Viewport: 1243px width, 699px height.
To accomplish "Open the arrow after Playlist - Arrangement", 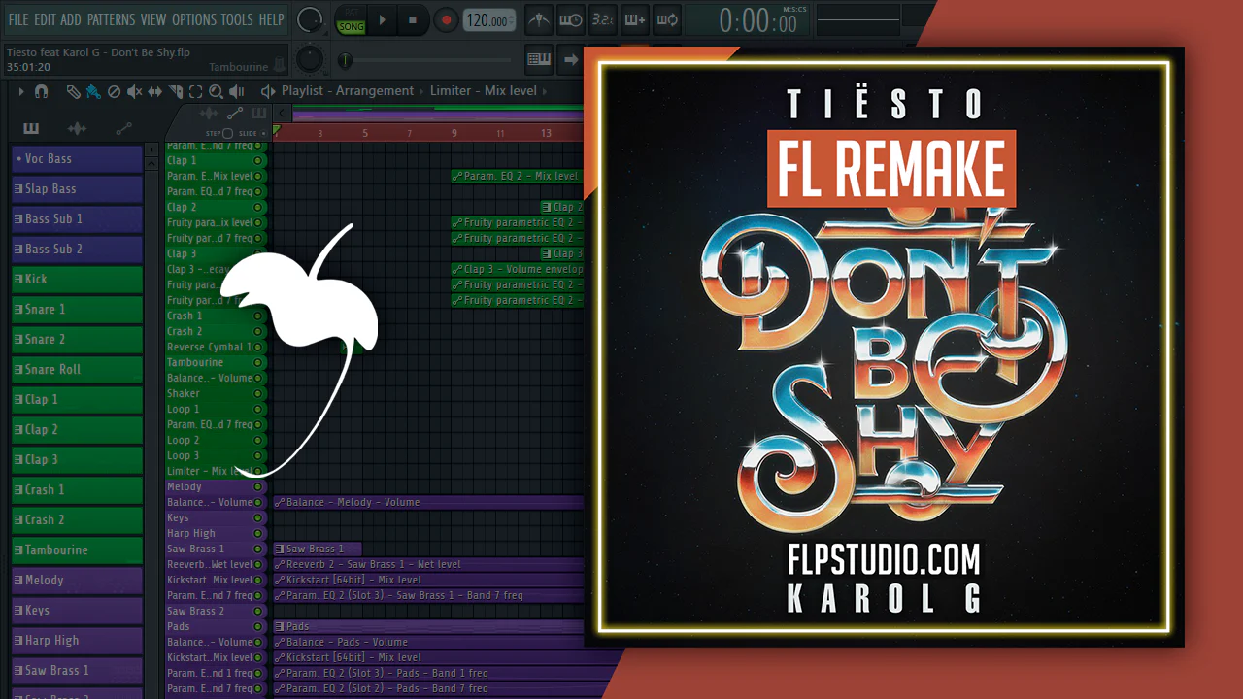I will 421,91.
